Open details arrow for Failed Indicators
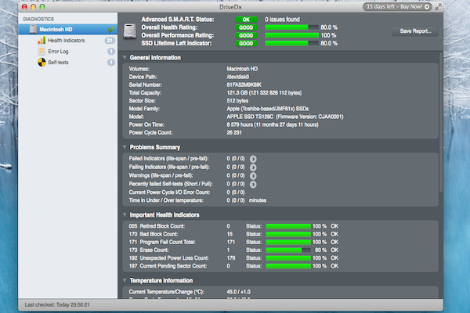 pos(253,159)
